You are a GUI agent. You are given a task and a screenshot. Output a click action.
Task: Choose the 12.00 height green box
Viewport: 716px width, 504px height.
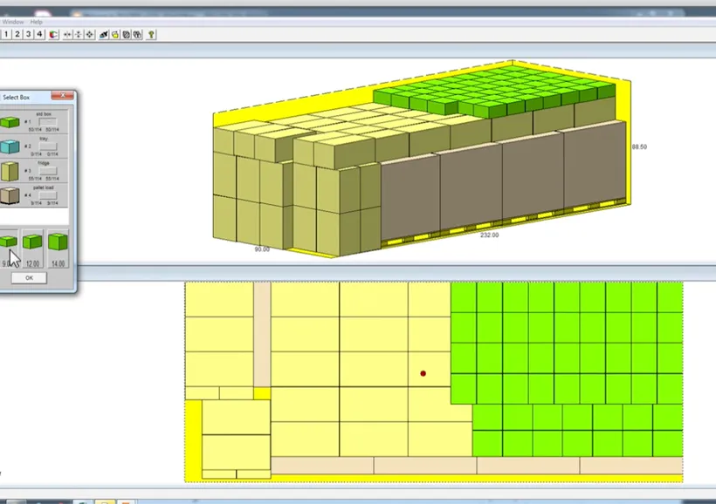point(33,242)
